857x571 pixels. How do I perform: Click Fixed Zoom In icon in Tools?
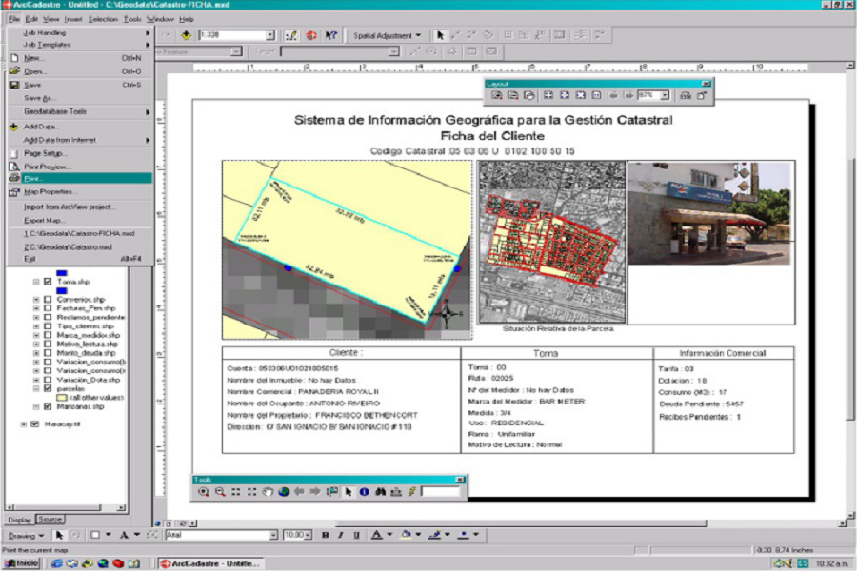(x=235, y=492)
